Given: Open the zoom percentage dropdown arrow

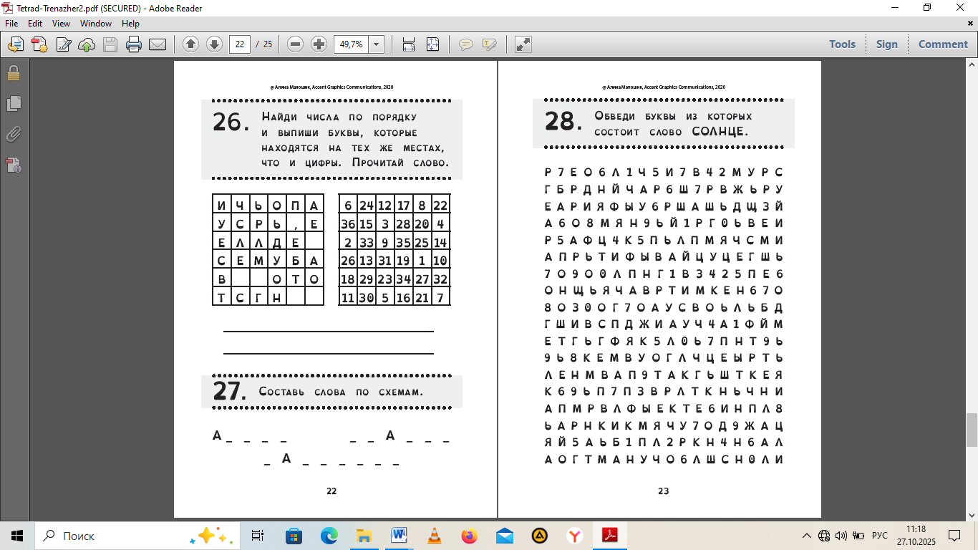Looking at the screenshot, I should [377, 44].
